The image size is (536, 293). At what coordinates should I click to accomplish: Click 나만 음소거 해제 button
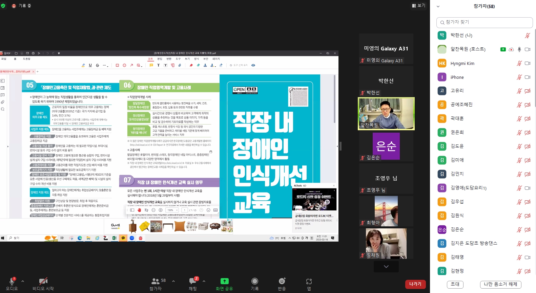tap(500, 284)
